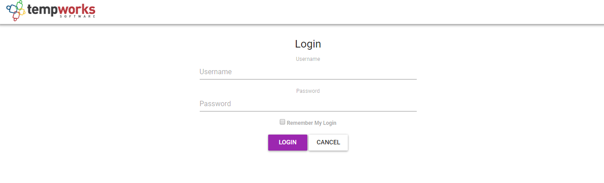This screenshot has width=604, height=183.
Task: Click the small Username label above field
Action: click(308, 59)
